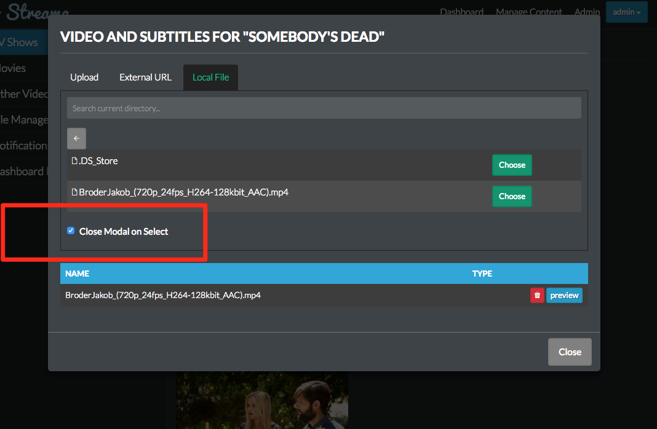
Task: Switch to the Upload tab
Action: point(84,77)
